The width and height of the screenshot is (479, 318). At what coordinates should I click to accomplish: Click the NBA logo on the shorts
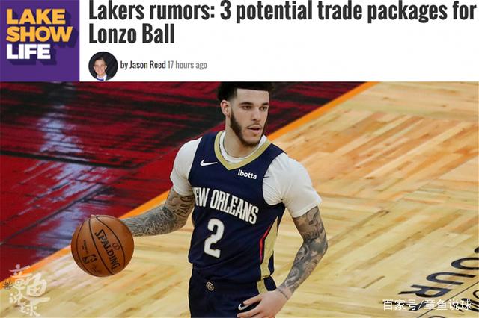(210, 286)
